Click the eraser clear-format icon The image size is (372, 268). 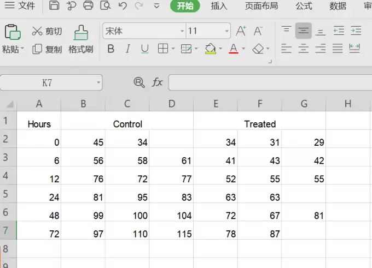pyautogui.click(x=258, y=49)
